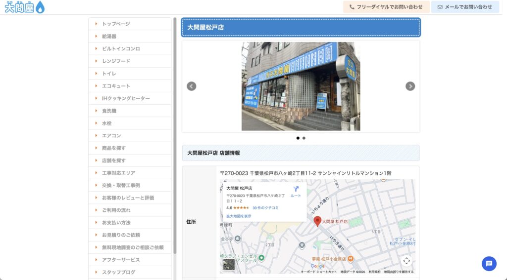Go to エコキュート sidebar item
Screen dimensions: 507x280
[116, 86]
